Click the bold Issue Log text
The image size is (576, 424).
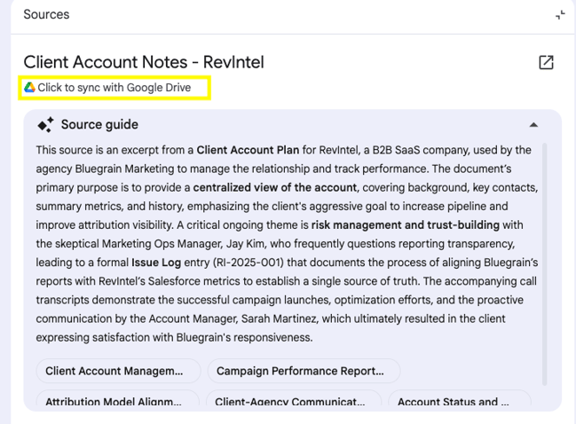tap(158, 263)
